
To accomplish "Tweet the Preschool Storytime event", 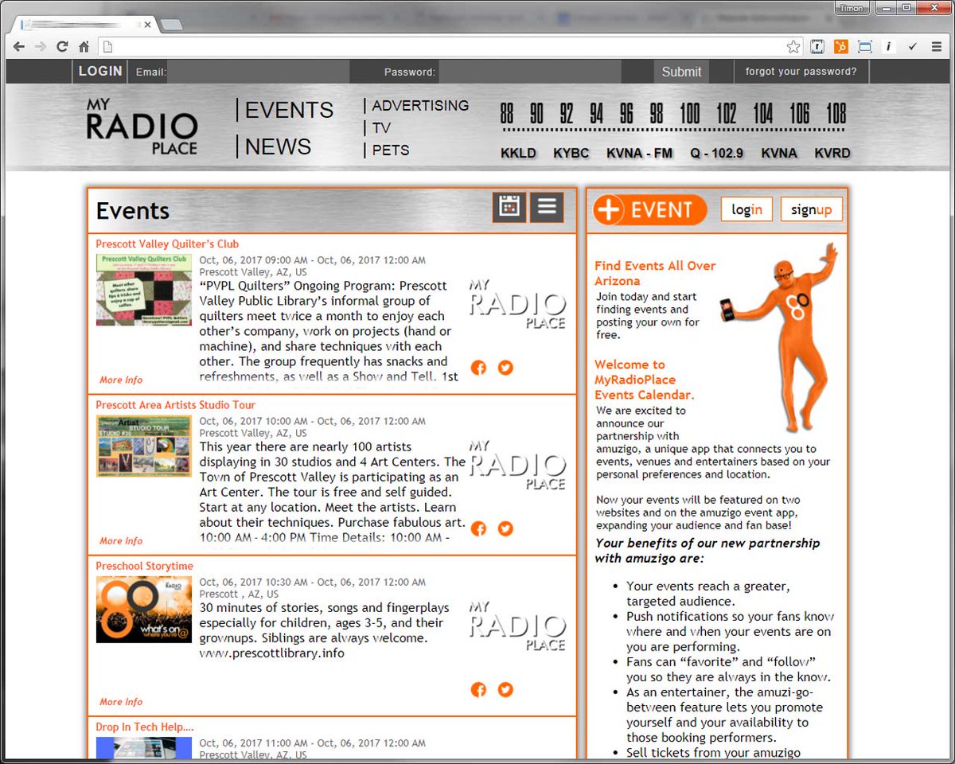I will point(505,689).
